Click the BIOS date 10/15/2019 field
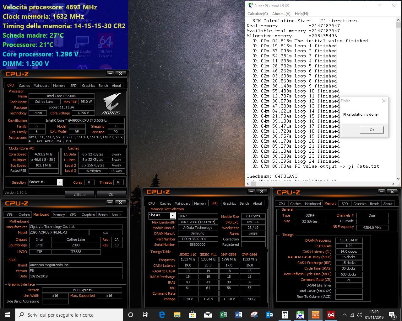This screenshot has height=321, width=402. [75, 276]
